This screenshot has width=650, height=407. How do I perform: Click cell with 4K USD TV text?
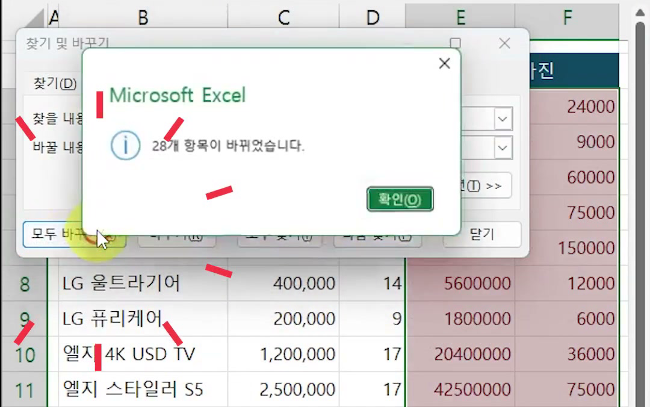click(143, 354)
